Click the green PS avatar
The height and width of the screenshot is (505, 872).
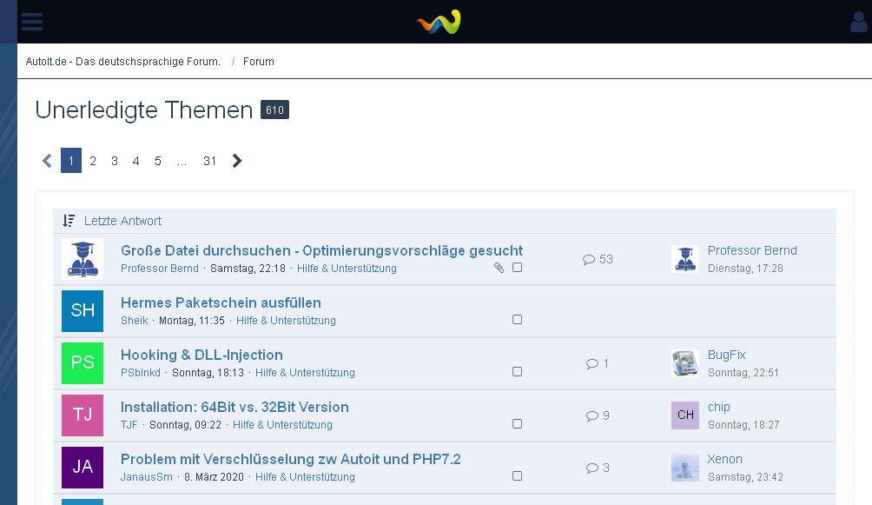coord(83,363)
